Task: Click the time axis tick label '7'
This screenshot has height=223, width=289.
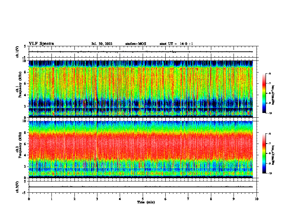Action: click(x=188, y=199)
